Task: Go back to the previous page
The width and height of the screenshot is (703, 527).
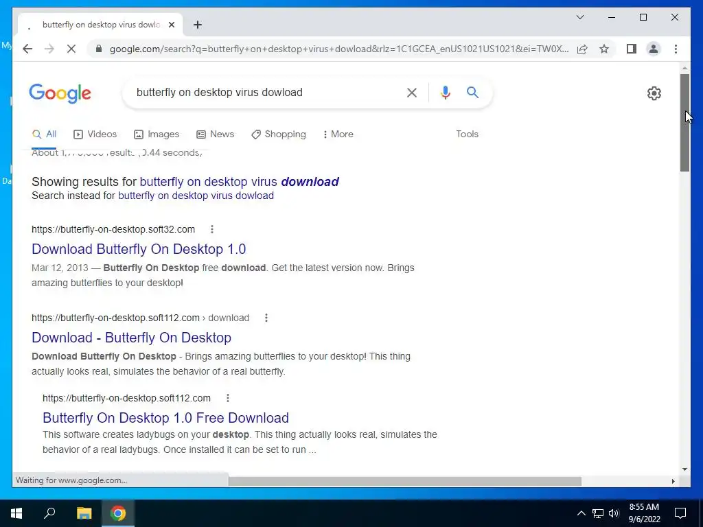Action: click(27, 49)
